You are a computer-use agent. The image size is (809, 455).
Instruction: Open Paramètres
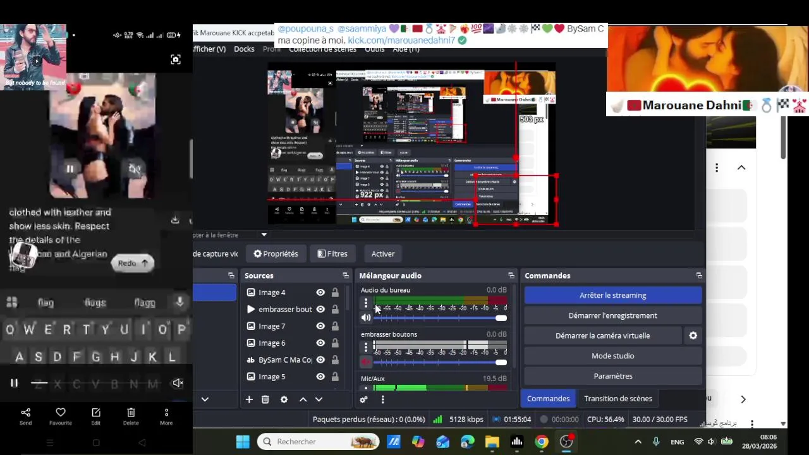[x=613, y=376]
